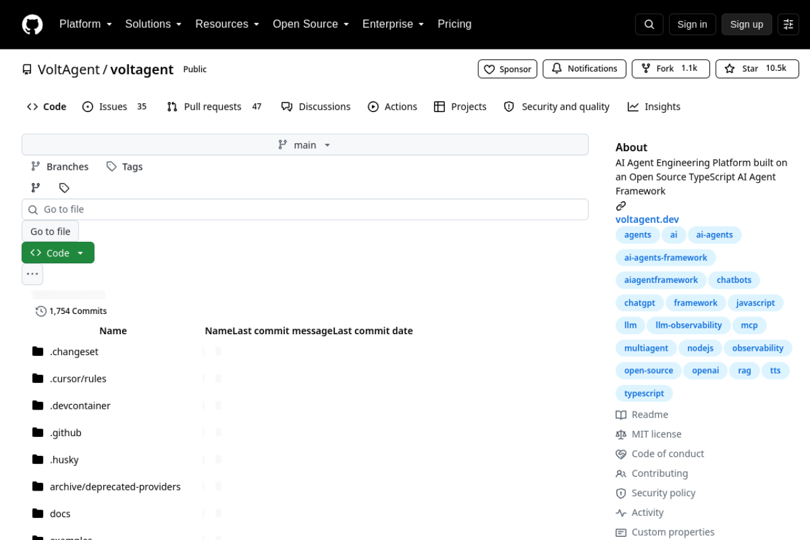Fork the voltagent repository
The image size is (810, 540).
coord(671,69)
